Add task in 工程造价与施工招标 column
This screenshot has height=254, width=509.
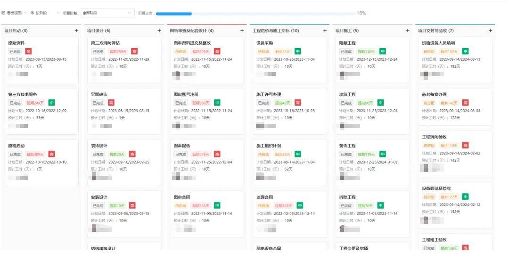click(325, 31)
